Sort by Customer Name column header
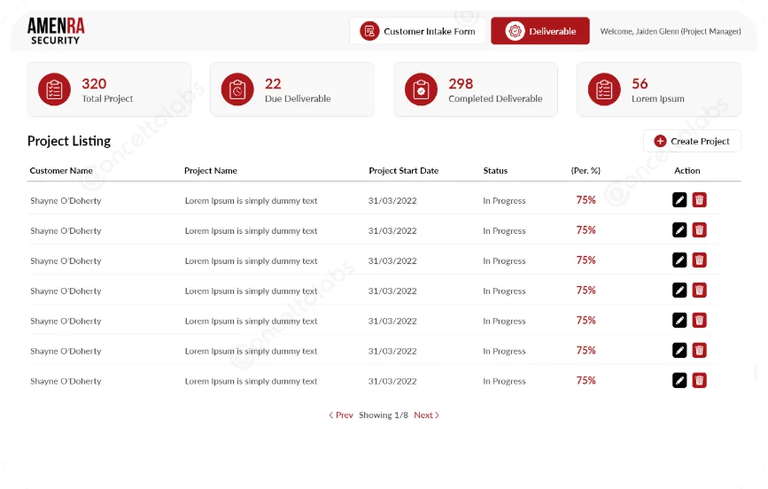This screenshot has height=489, width=768. [x=61, y=171]
